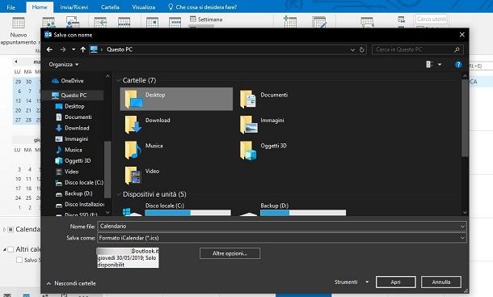493x297 pixels.
Task: Select the Backup (D:) drive in main pane
Action: coord(293,209)
